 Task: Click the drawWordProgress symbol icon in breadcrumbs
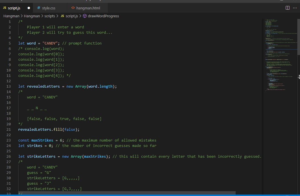[x=85, y=16]
